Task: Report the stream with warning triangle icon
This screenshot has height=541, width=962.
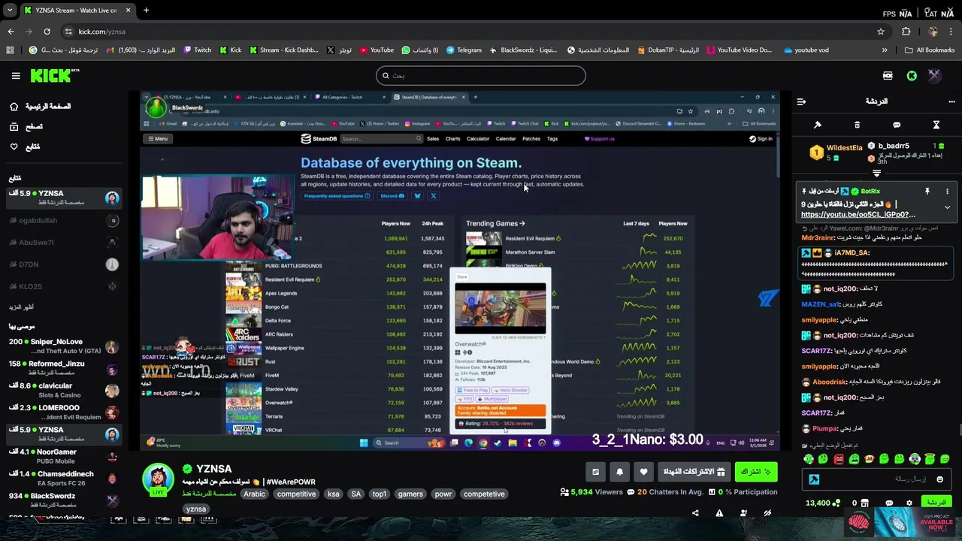Action: coord(719,513)
